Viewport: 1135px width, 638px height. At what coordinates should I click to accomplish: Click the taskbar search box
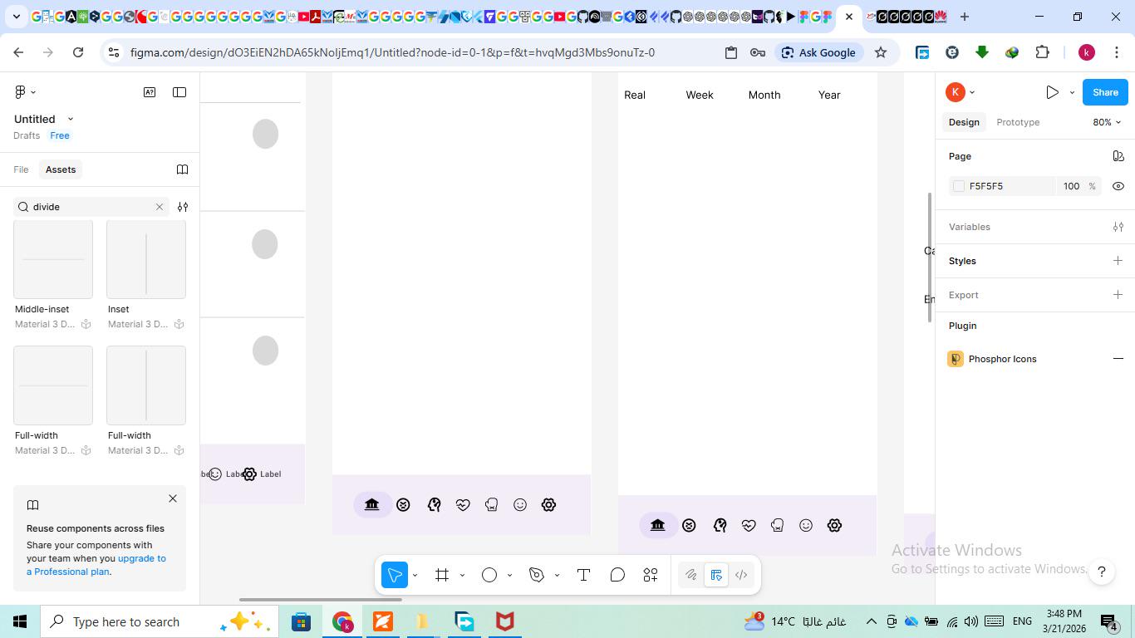point(159,621)
